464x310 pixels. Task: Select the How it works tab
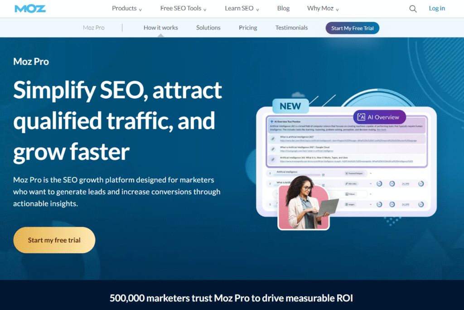(x=160, y=28)
